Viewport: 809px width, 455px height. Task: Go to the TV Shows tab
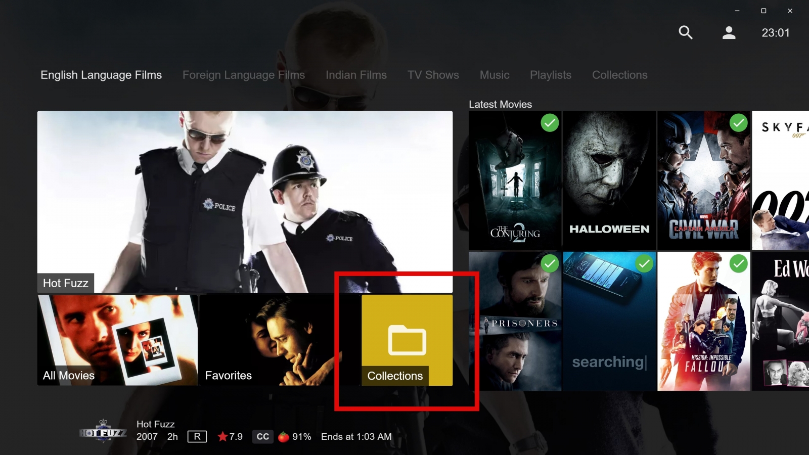point(433,75)
